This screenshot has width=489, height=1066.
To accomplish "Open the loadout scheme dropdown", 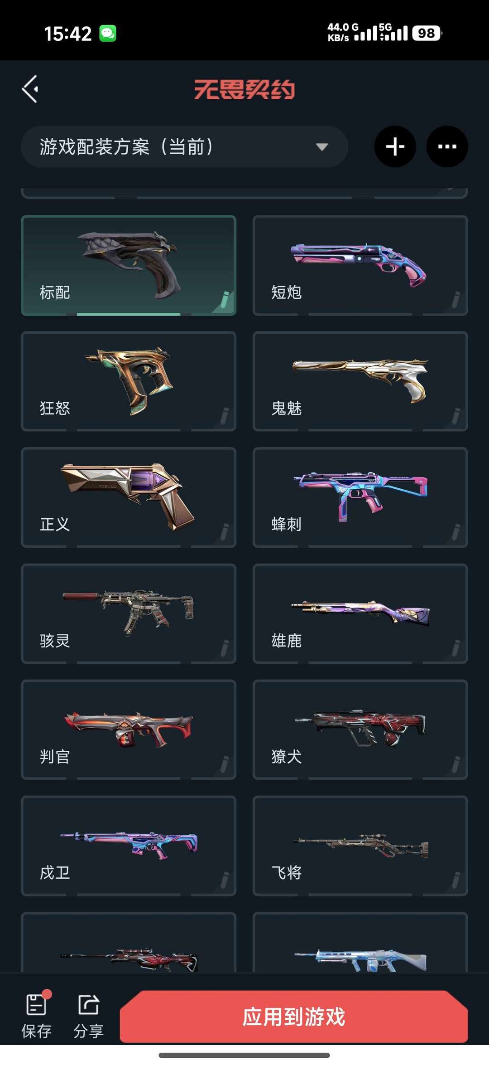I will [184, 146].
